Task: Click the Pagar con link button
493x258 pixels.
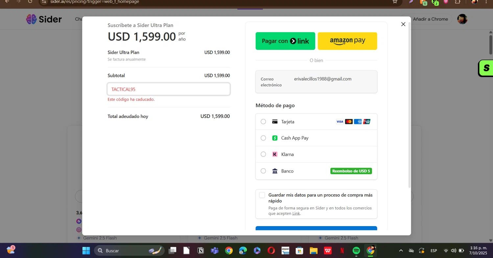Action: [x=285, y=41]
